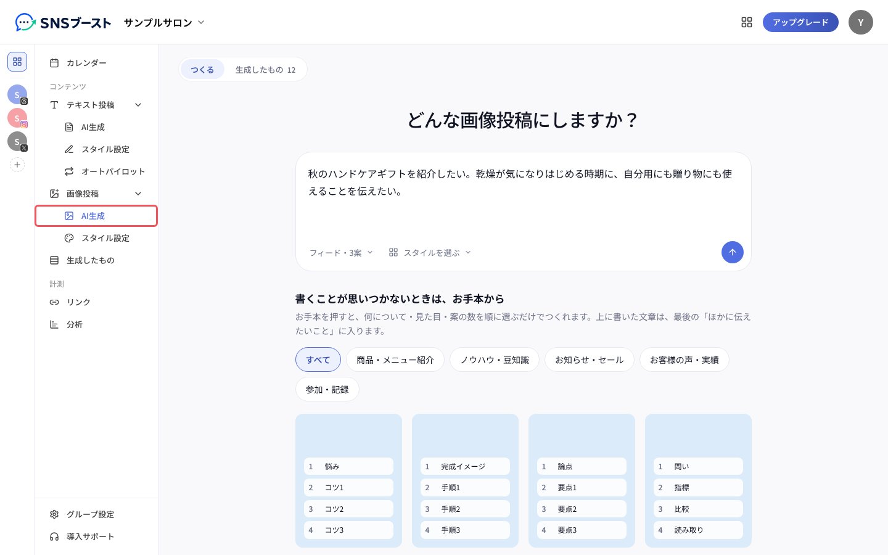Viewport: 888px width, 555px height.
Task: Choose the template card starting with 問い
Action: point(698,480)
